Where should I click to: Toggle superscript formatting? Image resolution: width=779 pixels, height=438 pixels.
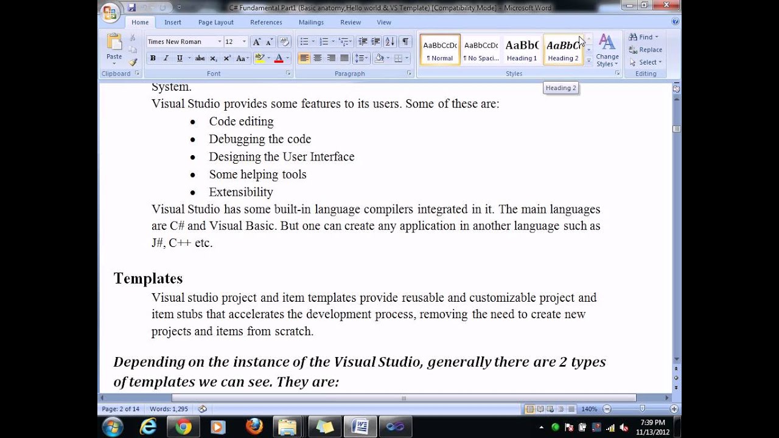tap(227, 58)
